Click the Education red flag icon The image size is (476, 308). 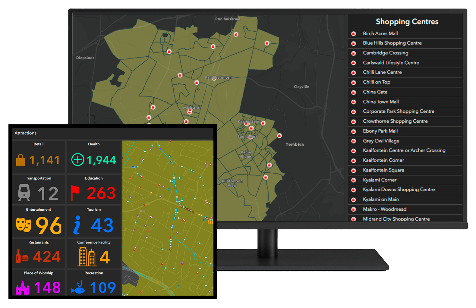pyautogui.click(x=75, y=193)
